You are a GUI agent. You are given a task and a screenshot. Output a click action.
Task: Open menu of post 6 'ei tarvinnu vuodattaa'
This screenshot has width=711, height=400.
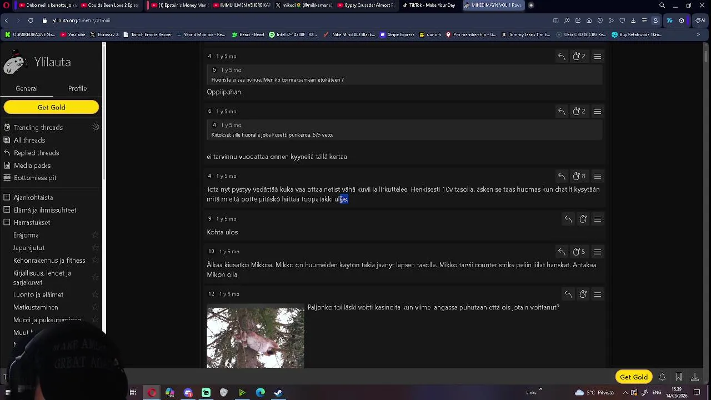tap(598, 112)
